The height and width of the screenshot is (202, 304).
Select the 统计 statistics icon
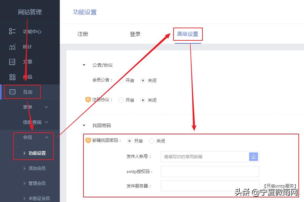coord(12,47)
